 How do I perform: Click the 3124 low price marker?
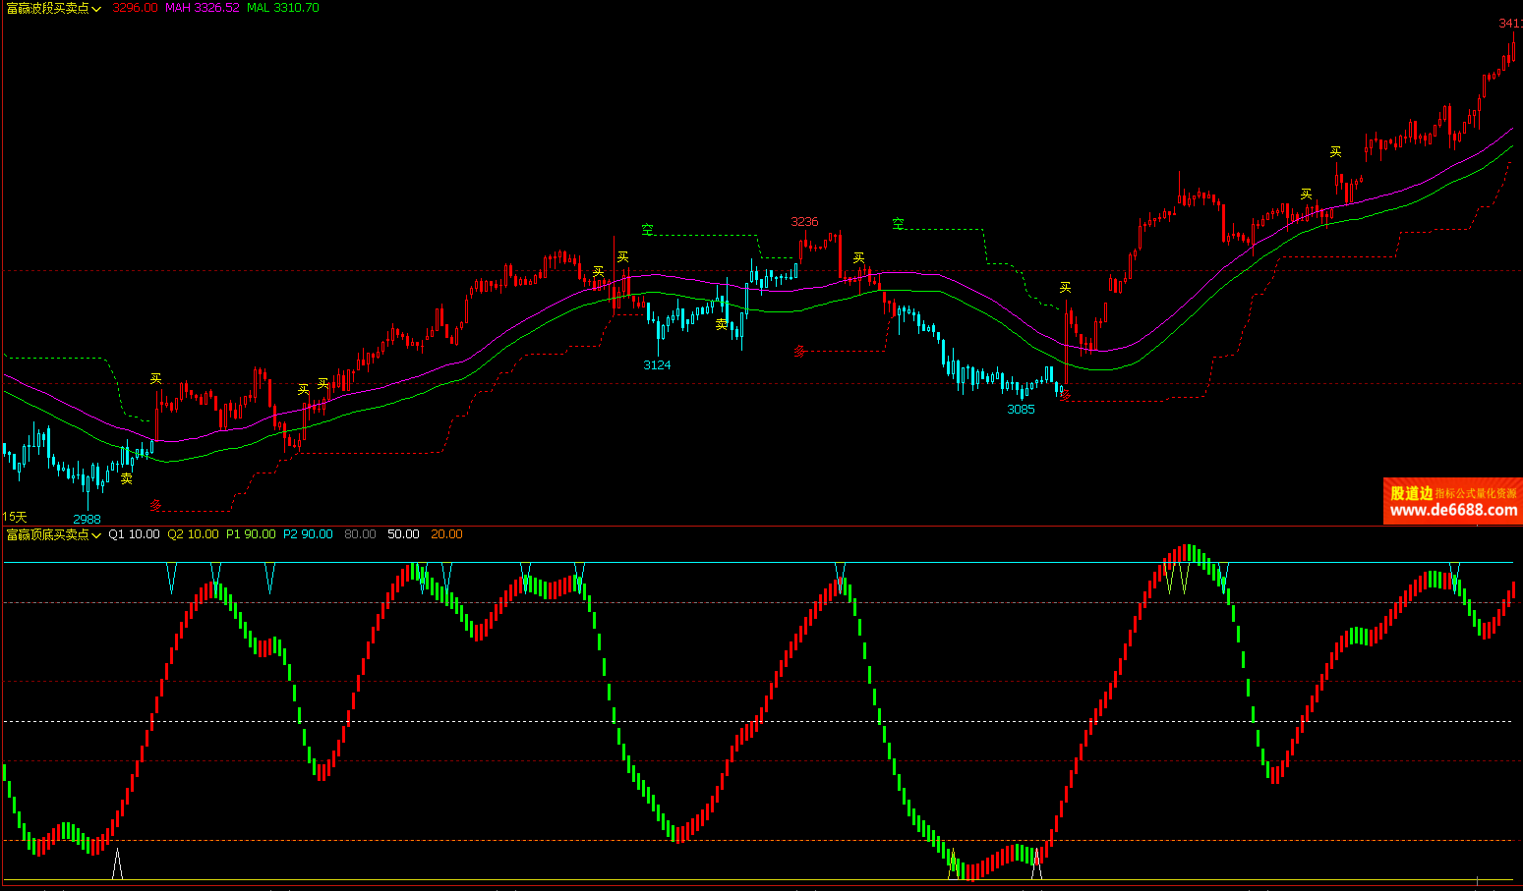(x=657, y=365)
